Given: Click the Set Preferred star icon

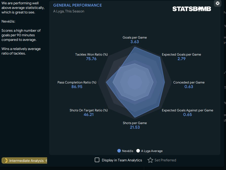Looking at the screenshot, I should 150,160.
